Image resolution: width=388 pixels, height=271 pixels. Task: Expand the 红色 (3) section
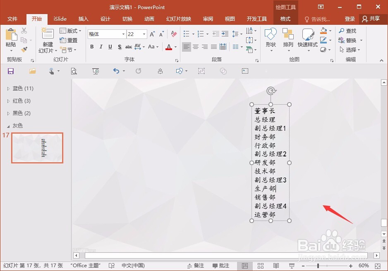point(8,101)
